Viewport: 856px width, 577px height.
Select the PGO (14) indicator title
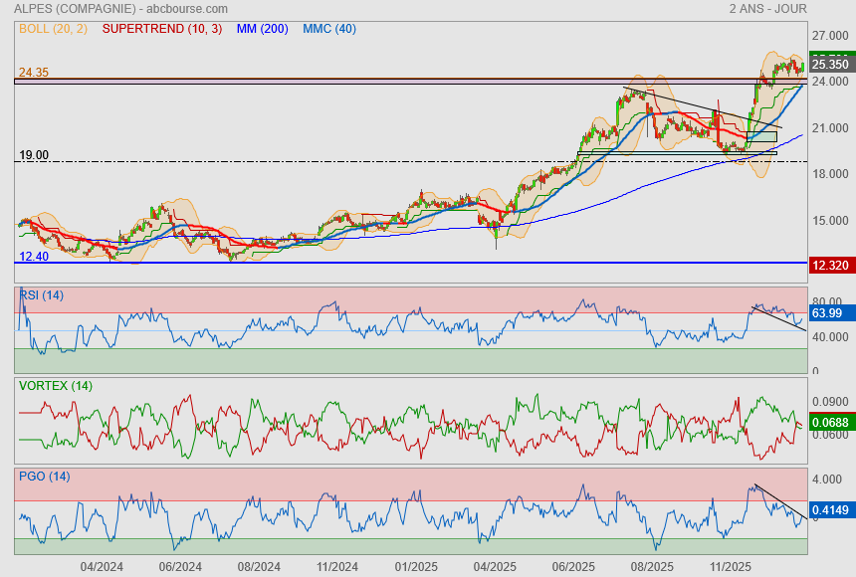[x=44, y=476]
